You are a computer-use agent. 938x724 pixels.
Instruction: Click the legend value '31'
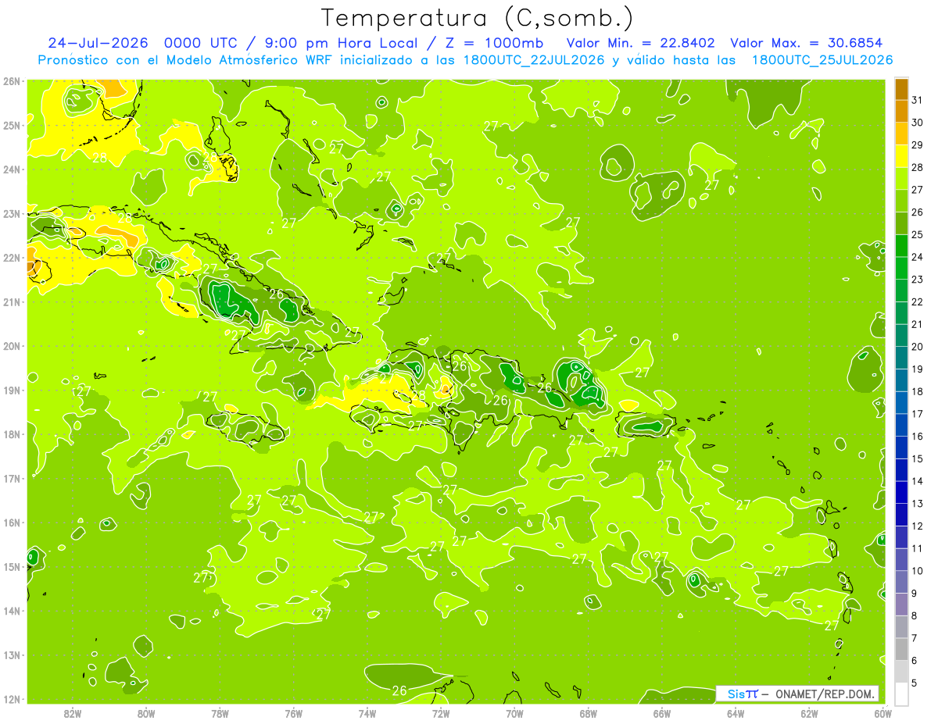[917, 100]
